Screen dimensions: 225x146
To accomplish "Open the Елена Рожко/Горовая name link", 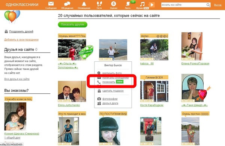I will click(195, 64).
